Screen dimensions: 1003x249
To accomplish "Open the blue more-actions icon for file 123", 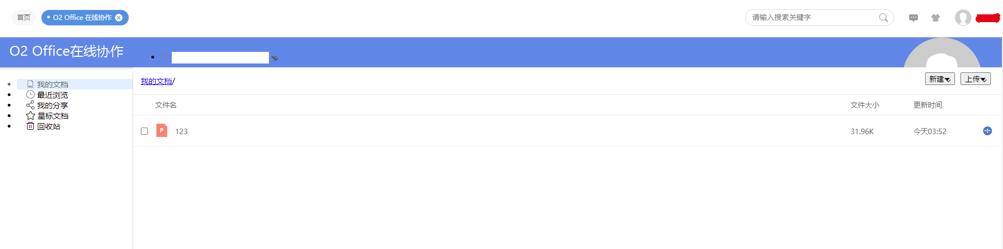I will pyautogui.click(x=988, y=131).
